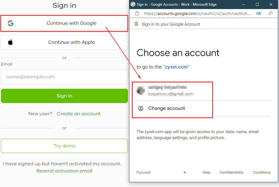This screenshot has width=279, height=187.
Task: Open the language selector arrow
Action: 185,172
